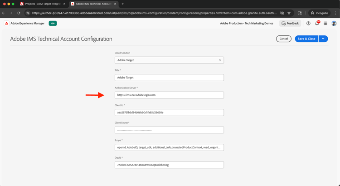Focus the Client Secret field
The height and width of the screenshot is (186, 340).
point(169,130)
